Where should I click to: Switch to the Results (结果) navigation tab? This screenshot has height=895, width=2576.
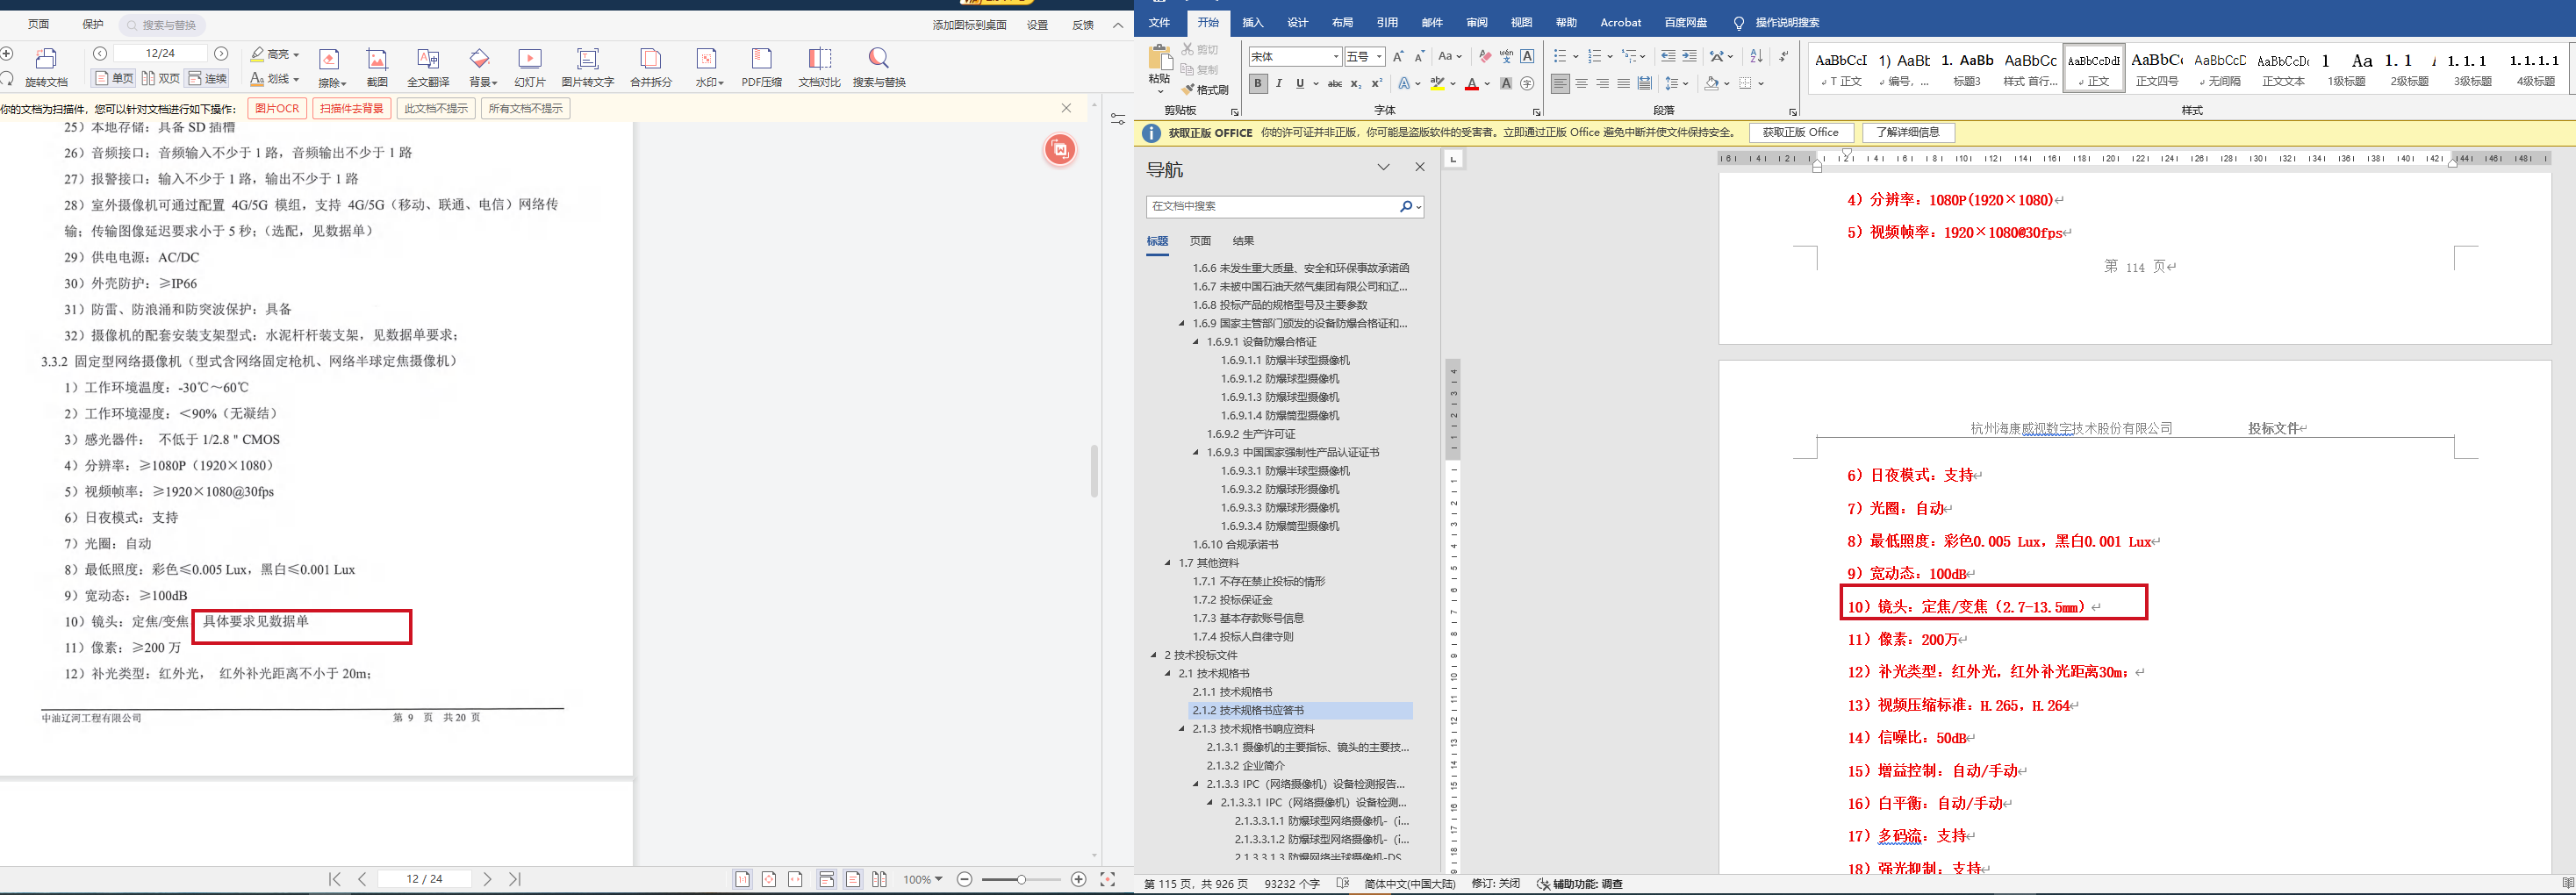point(1243,241)
